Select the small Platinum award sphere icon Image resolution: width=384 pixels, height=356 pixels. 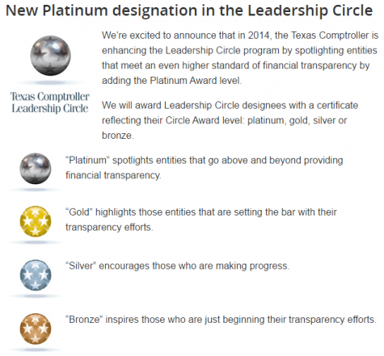[x=36, y=169]
